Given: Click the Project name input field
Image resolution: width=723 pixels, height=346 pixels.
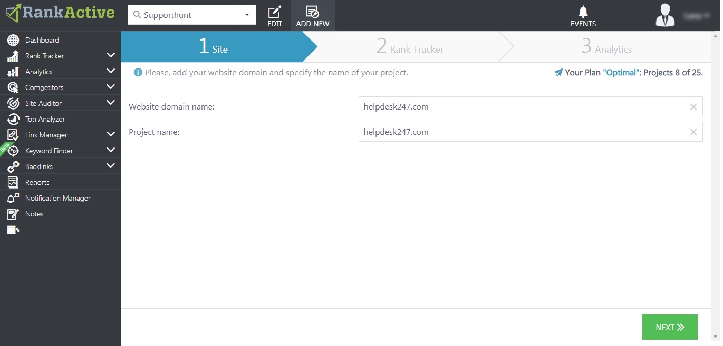Looking at the screenshot, I should coord(531,132).
